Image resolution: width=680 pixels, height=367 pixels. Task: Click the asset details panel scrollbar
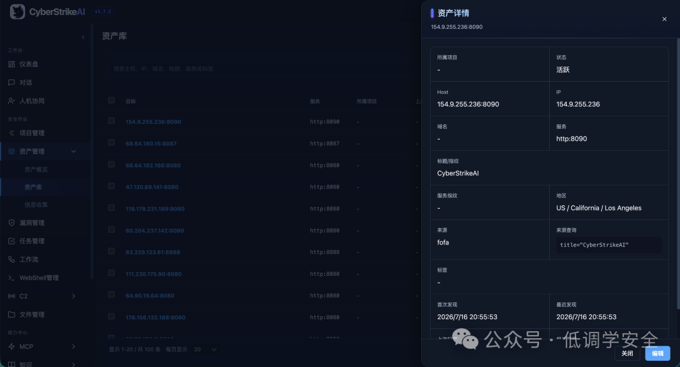tap(678, 173)
